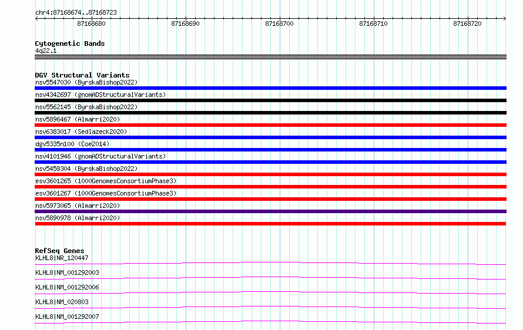Click ruler tick label 87168680
Screen dimensions: 523x330
(91, 23)
